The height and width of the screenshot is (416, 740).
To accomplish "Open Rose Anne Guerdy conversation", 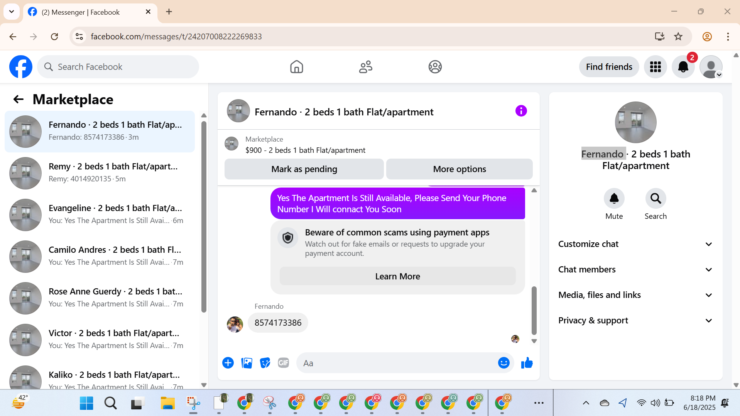I will pos(100,298).
